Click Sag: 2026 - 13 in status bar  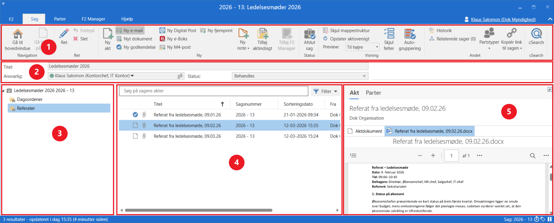[x=518, y=219]
